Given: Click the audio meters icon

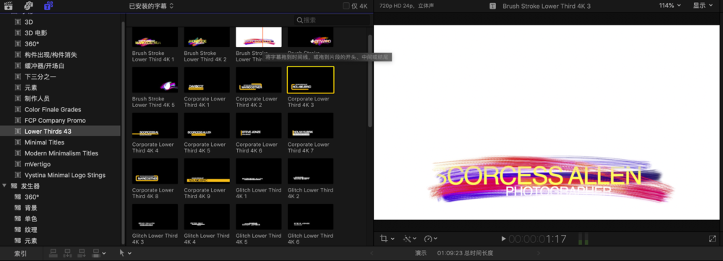Looking at the screenshot, I should [x=583, y=239].
